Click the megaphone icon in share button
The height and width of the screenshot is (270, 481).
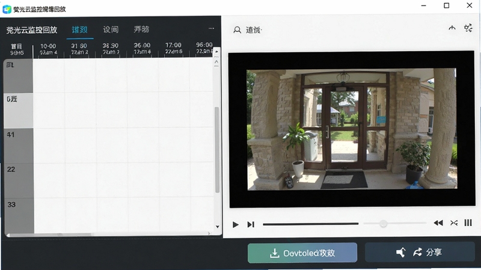400,253
